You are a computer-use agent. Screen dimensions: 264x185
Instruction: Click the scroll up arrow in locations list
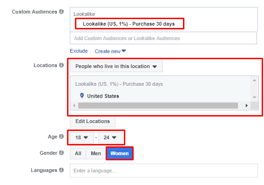tap(254, 80)
